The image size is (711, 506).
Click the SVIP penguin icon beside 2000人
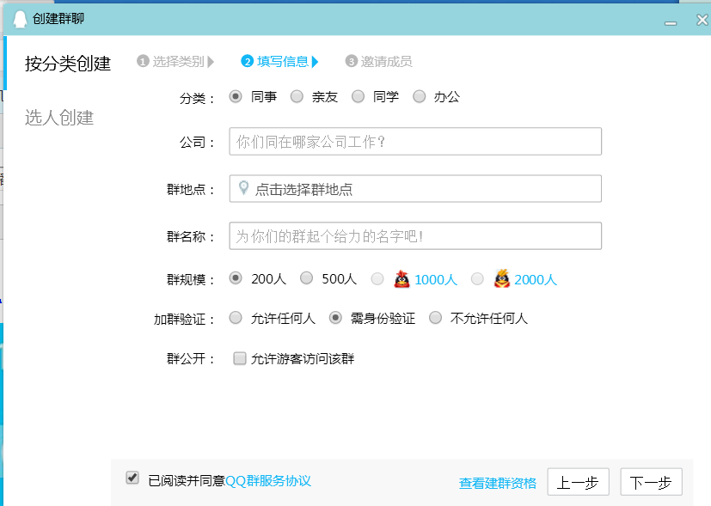[501, 278]
